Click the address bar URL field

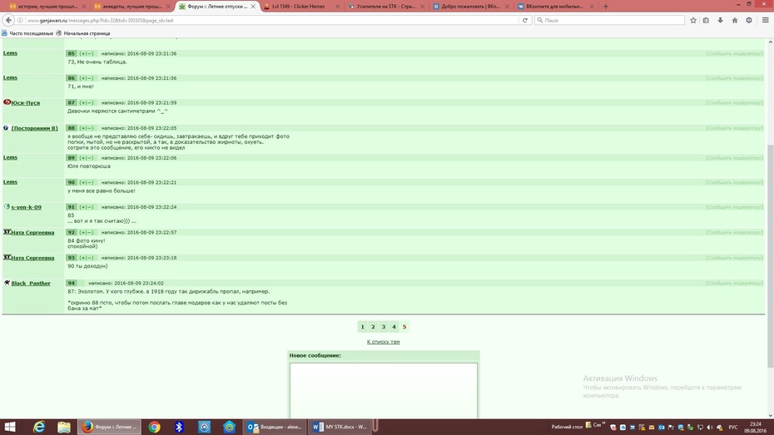(271, 20)
